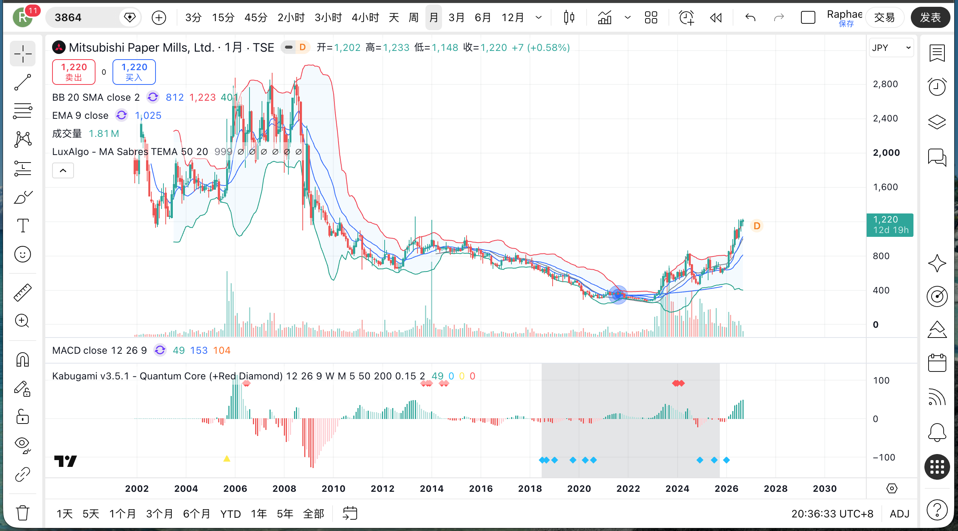The width and height of the screenshot is (958, 531).
Task: Open the calendar panel in right sidebar
Action: (x=937, y=363)
